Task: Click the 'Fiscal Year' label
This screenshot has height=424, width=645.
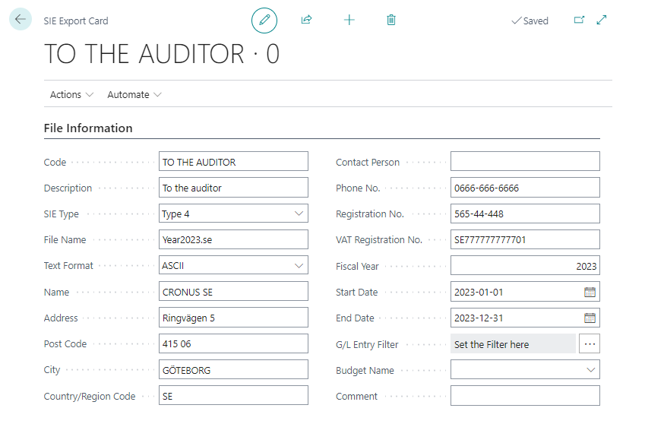Action: pos(357,267)
